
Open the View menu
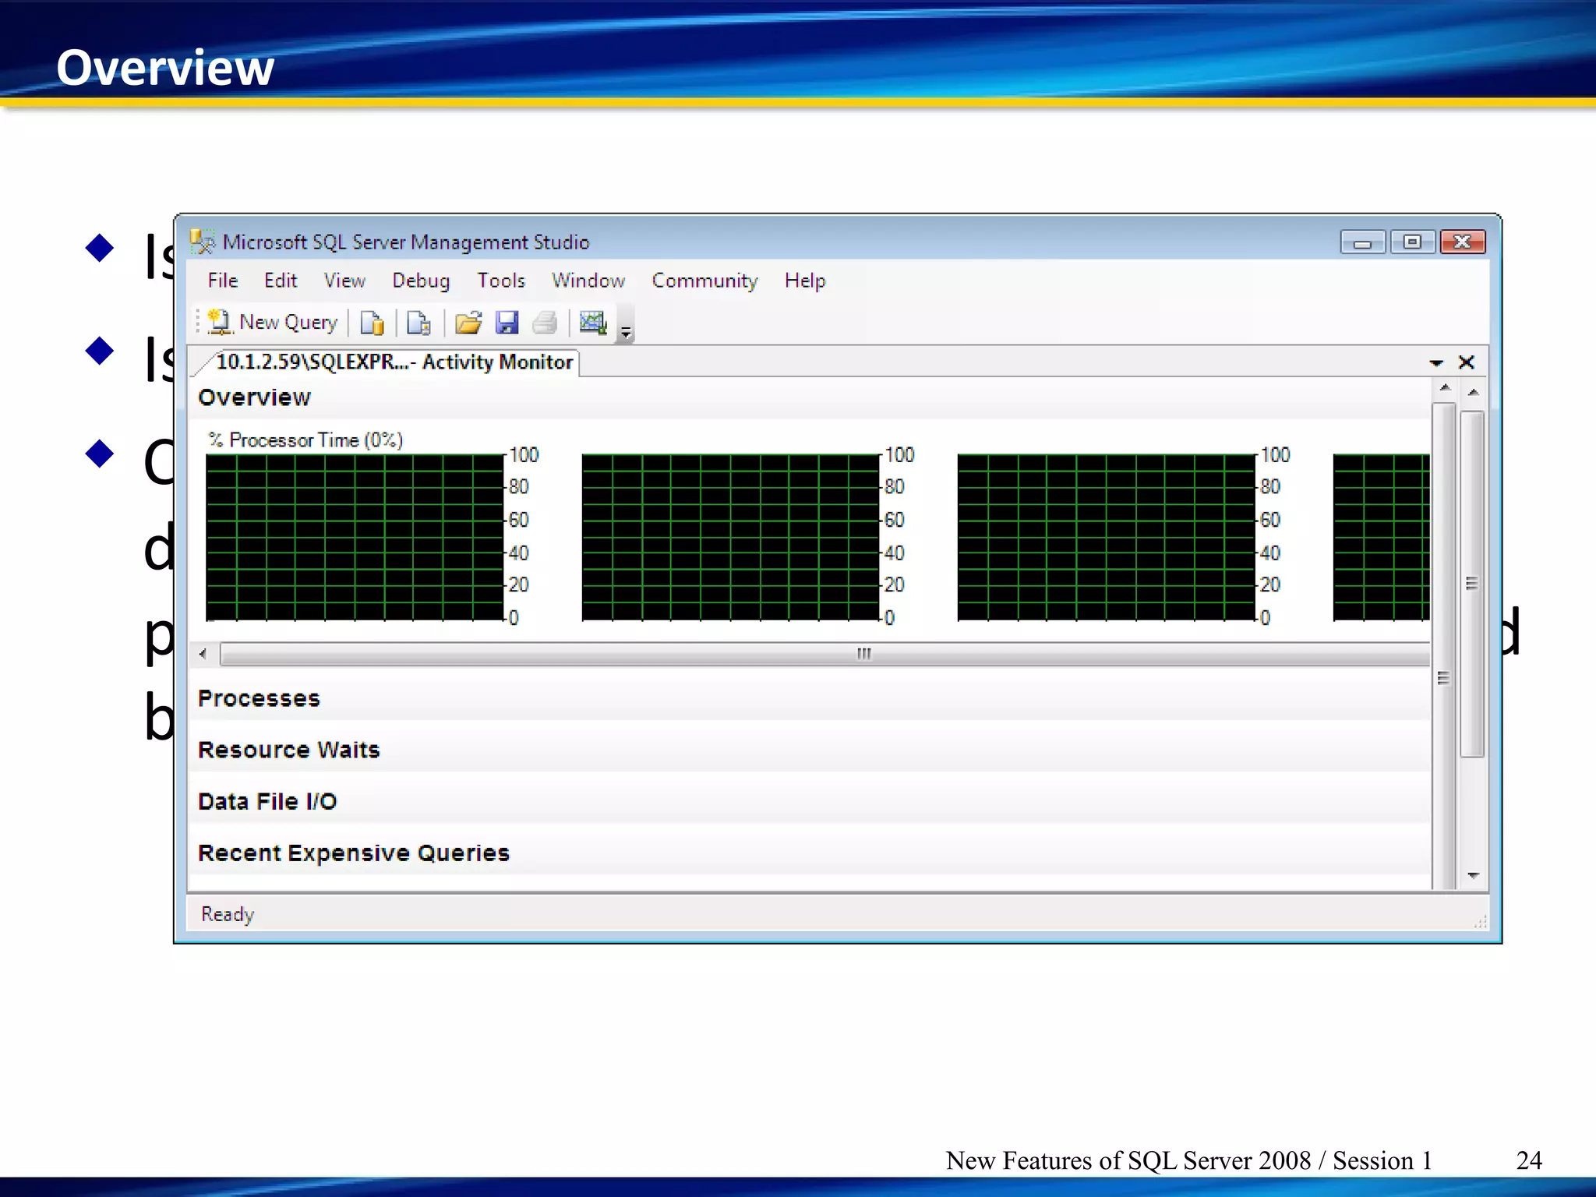(x=344, y=281)
